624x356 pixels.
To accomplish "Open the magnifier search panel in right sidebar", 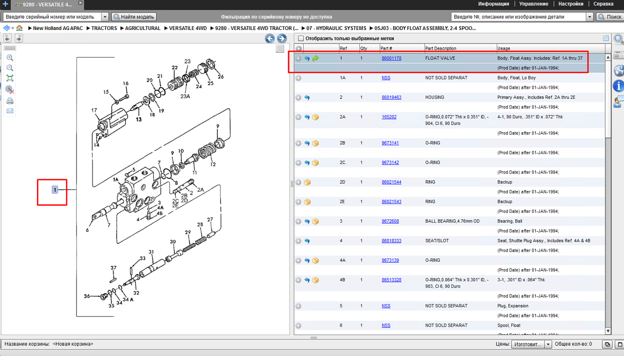I will [x=619, y=39].
